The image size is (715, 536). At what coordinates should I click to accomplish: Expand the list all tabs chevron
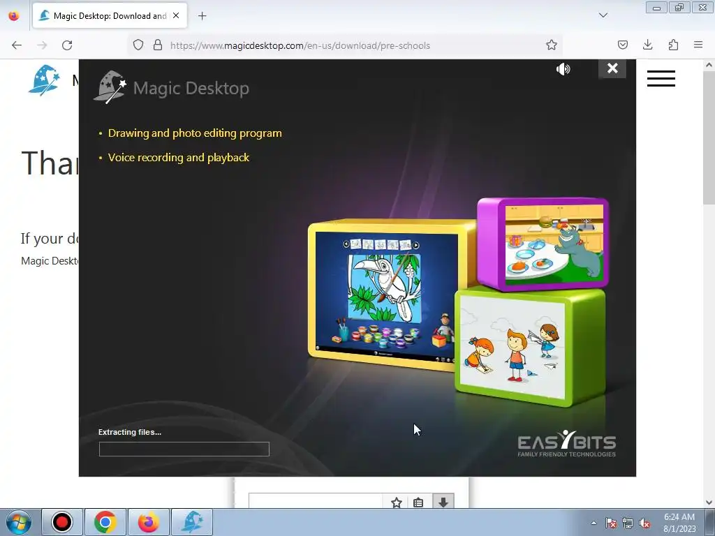(603, 15)
